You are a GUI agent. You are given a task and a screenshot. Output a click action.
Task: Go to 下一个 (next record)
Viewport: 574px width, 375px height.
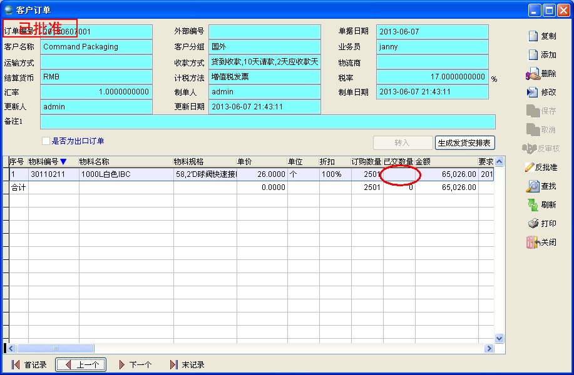134,365
